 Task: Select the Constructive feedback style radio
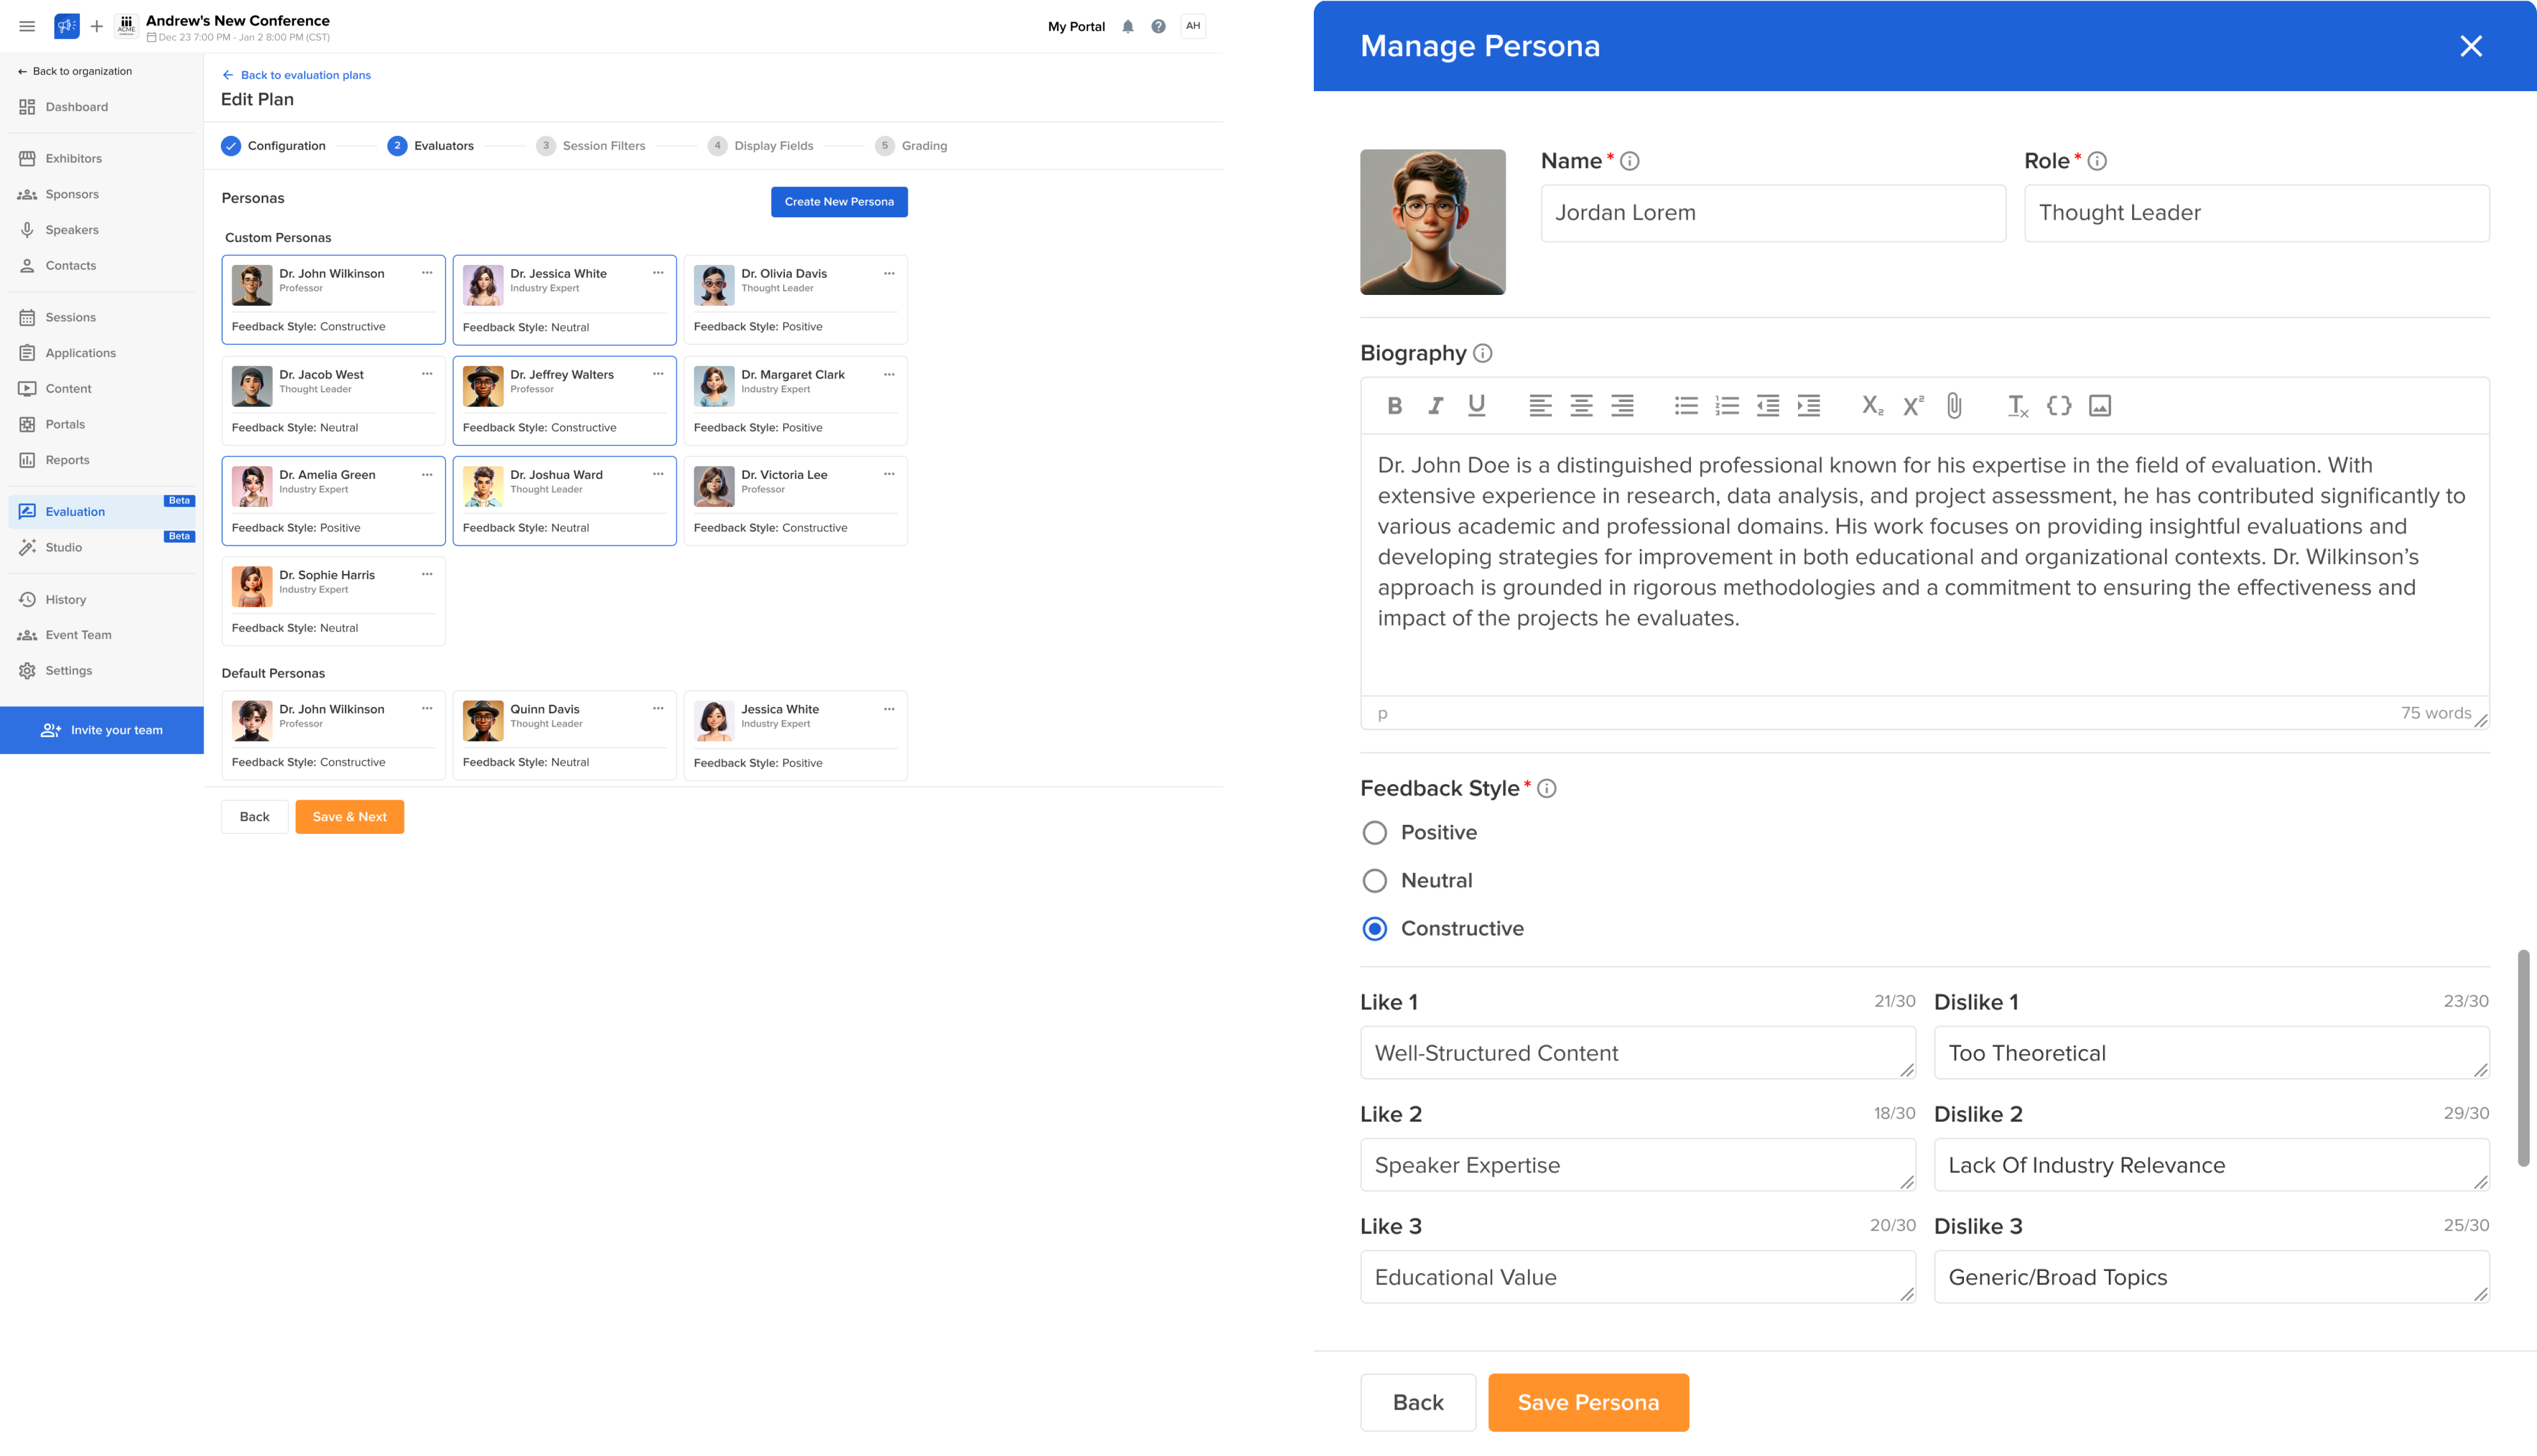1374,928
